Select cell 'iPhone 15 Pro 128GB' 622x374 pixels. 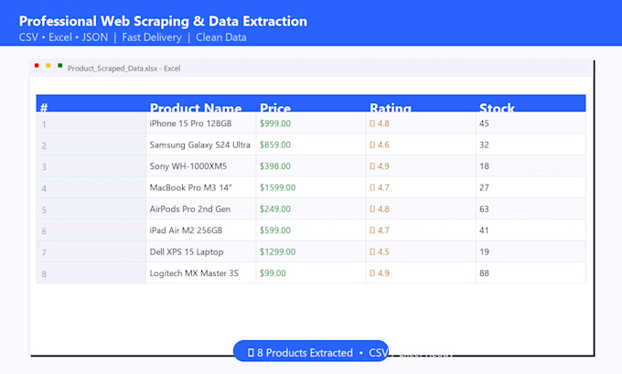click(200, 123)
